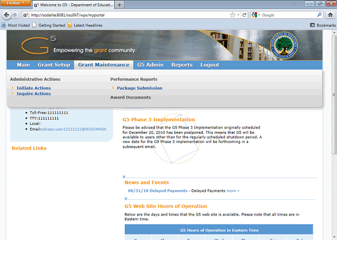
Task: Click the scrollbar down arrow
Action: click(334, 237)
